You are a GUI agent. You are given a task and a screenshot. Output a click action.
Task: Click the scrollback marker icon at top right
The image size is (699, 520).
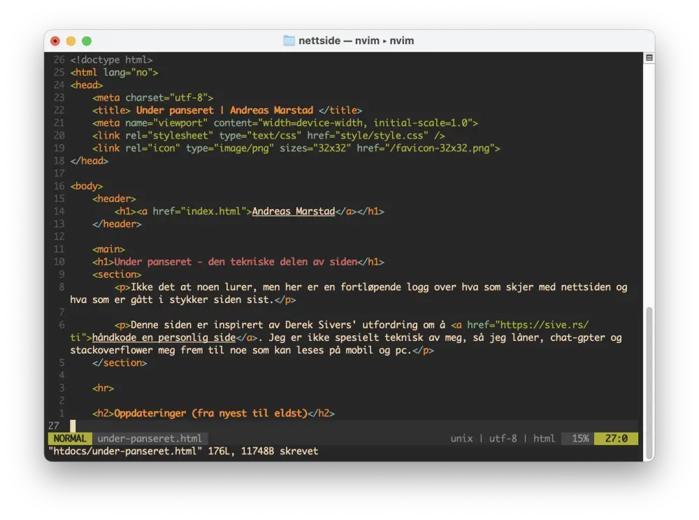(x=649, y=57)
